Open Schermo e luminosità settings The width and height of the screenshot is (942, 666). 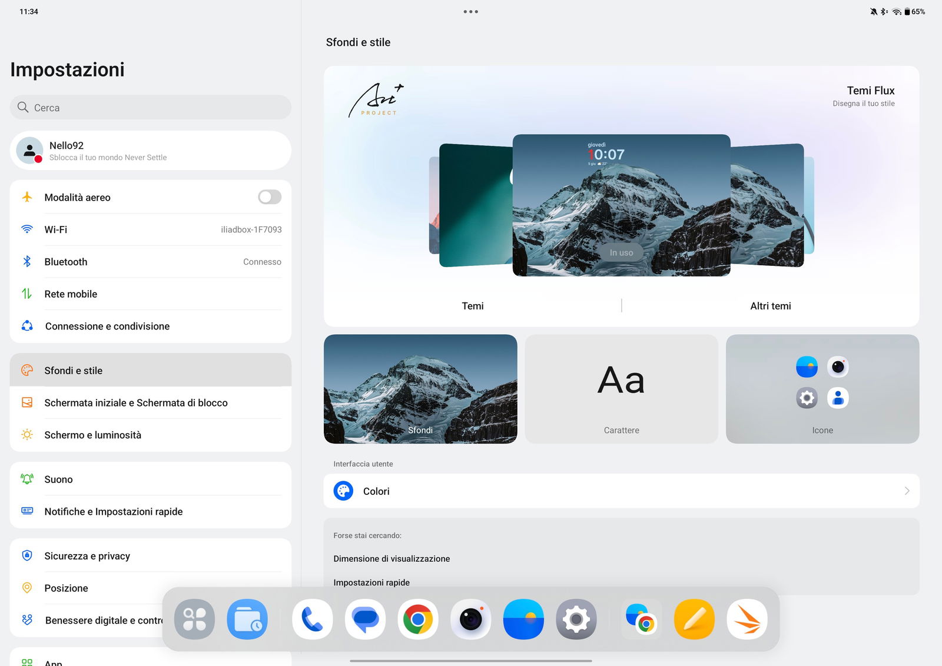tap(151, 435)
